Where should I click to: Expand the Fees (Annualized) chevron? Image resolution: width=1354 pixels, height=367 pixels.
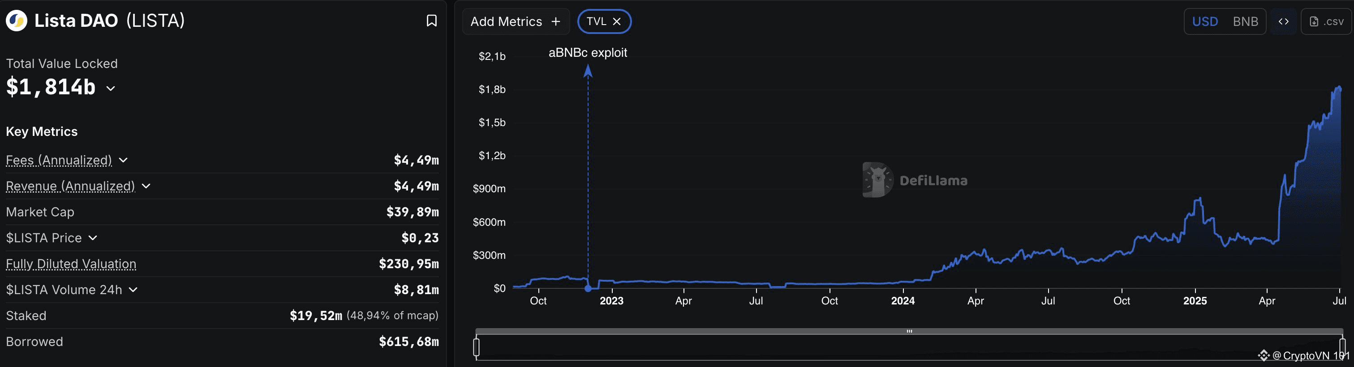coord(123,160)
